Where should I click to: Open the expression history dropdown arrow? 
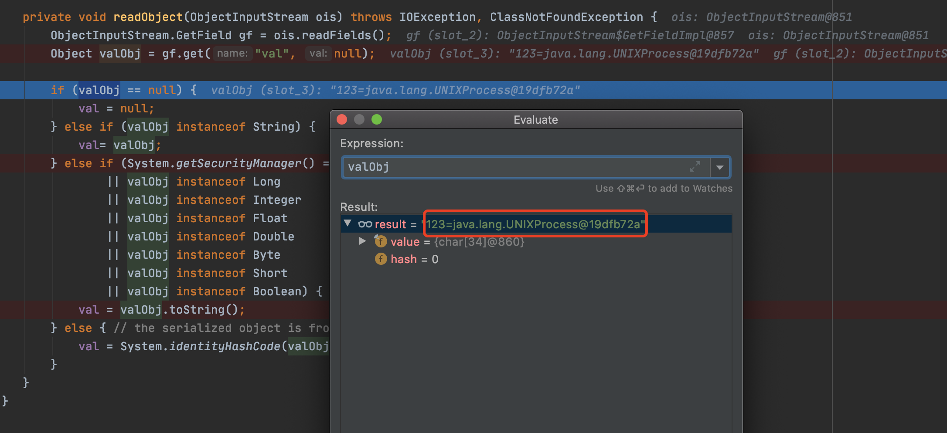click(x=720, y=167)
